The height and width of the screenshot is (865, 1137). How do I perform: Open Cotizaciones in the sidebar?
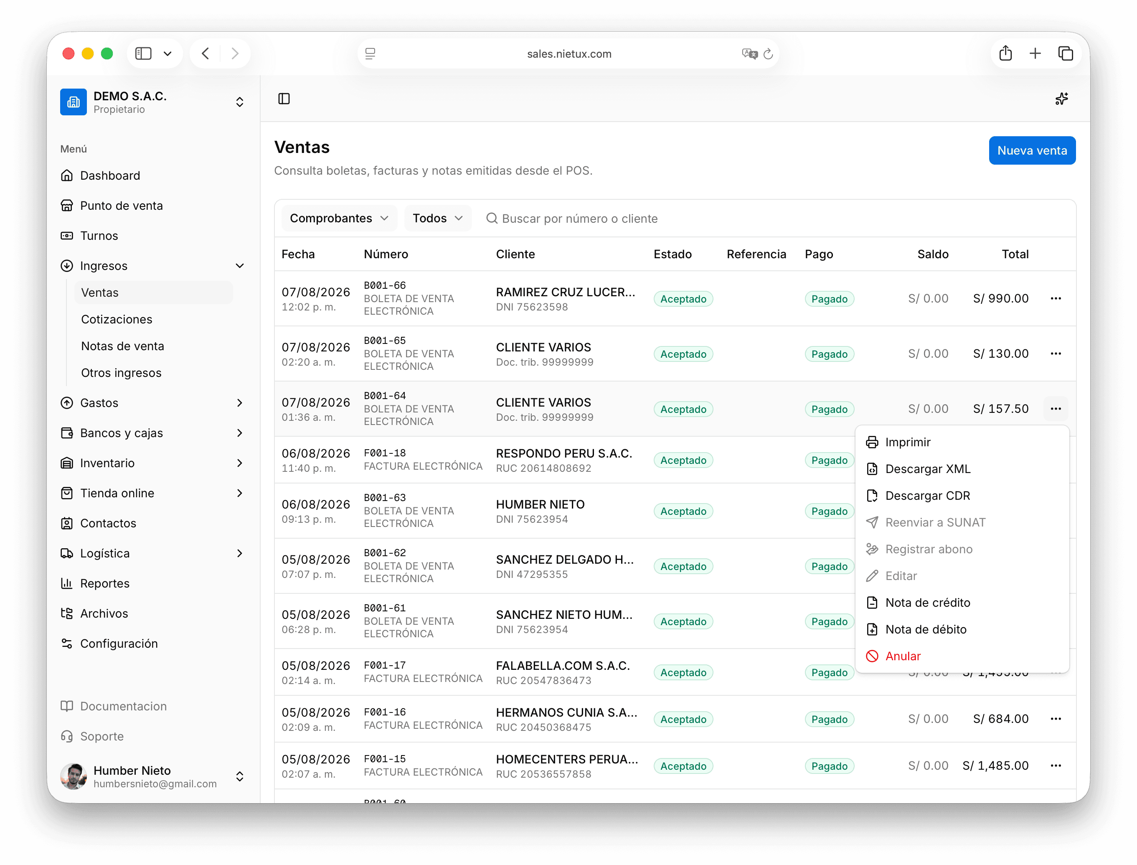pyautogui.click(x=153, y=319)
